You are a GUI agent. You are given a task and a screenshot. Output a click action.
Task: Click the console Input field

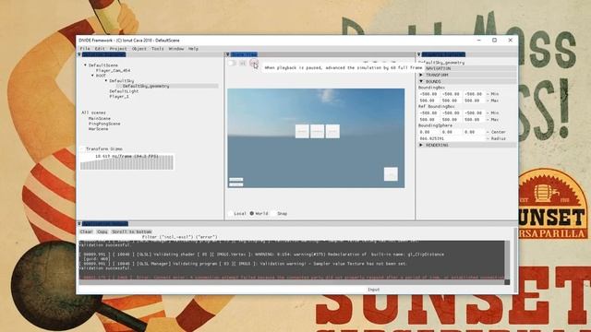click(223, 290)
